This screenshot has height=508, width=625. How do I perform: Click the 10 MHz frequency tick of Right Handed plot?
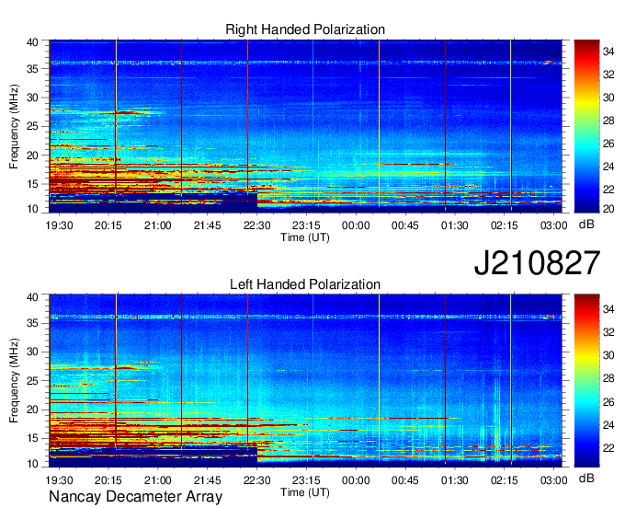[32, 209]
